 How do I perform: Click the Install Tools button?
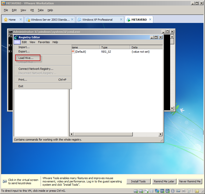[x=138, y=181]
